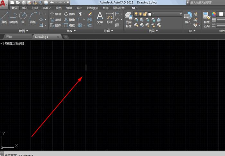Open the quick access toolbar customize dropdown
The height and width of the screenshot is (156, 225).
[x=68, y=3]
